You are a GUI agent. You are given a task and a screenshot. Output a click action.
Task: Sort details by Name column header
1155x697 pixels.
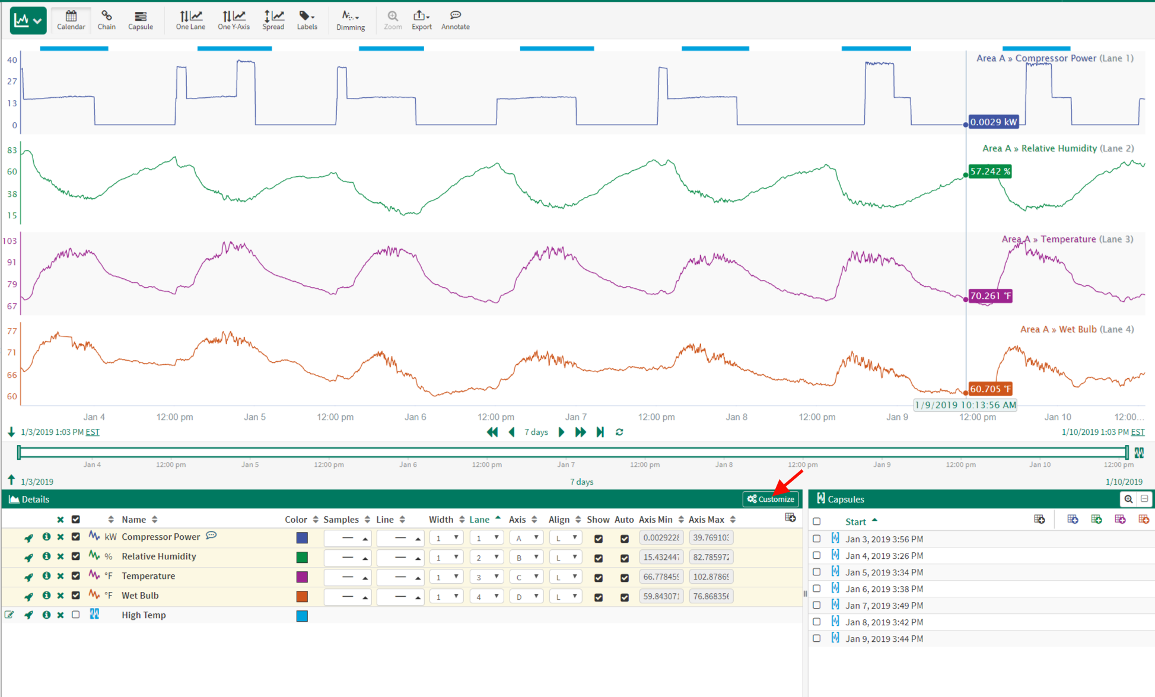click(x=134, y=519)
